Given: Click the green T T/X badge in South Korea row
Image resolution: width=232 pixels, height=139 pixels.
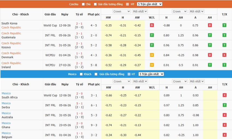Looking at the screenshot, I should 224,25.
